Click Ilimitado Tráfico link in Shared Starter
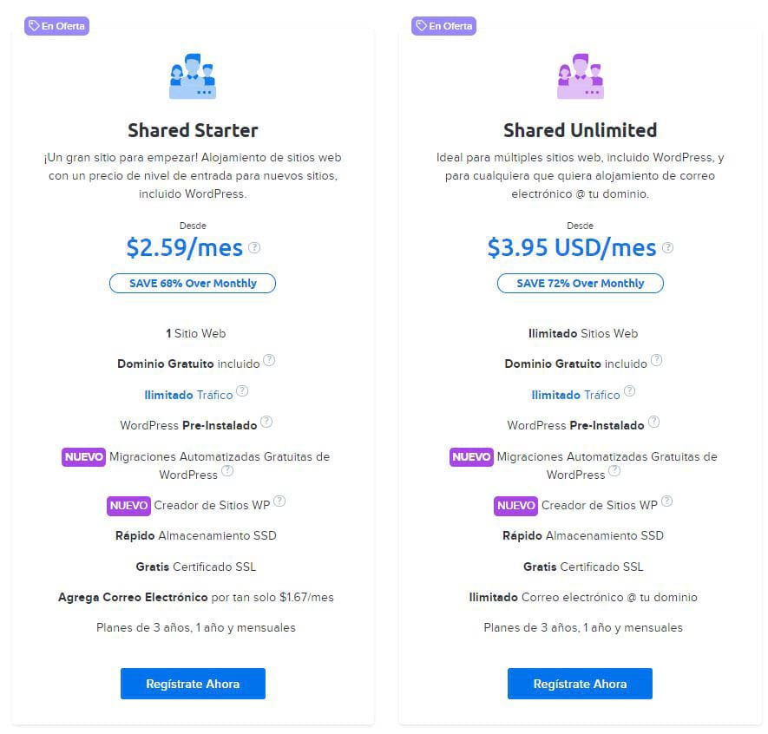Viewport: 768px width, 734px height. (188, 395)
